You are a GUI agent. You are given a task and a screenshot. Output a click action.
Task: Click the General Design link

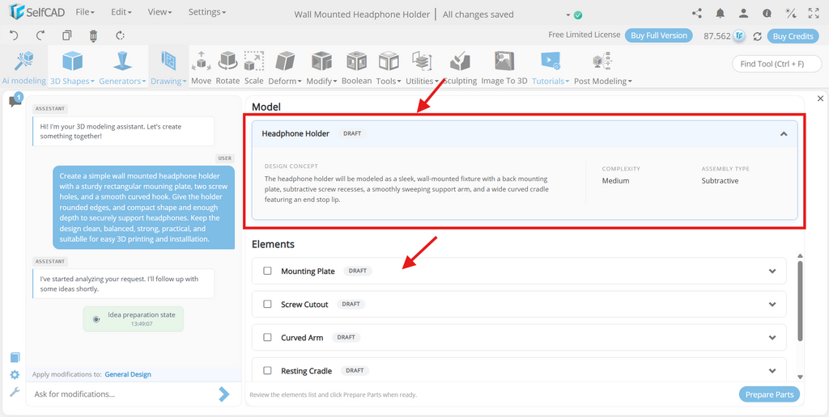[x=128, y=374]
